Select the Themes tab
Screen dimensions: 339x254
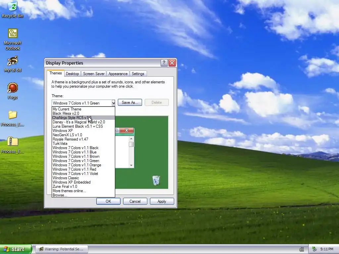56,73
